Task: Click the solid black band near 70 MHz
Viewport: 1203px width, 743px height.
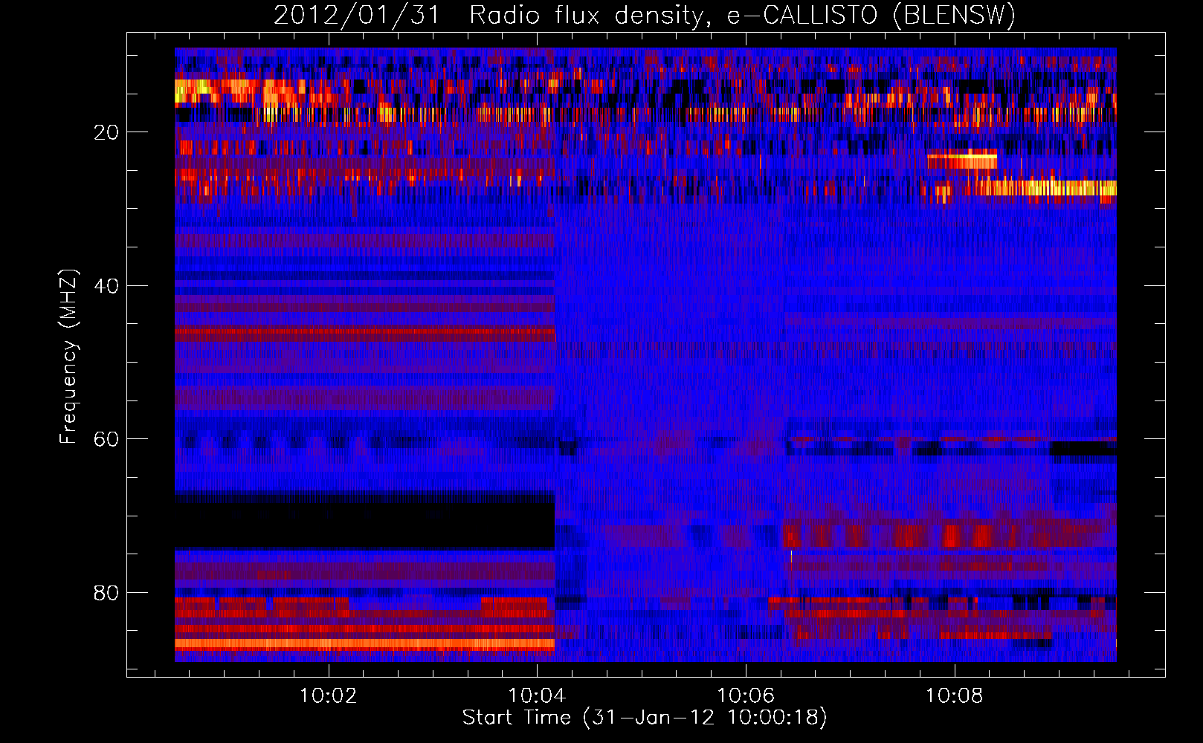Action: click(x=364, y=526)
